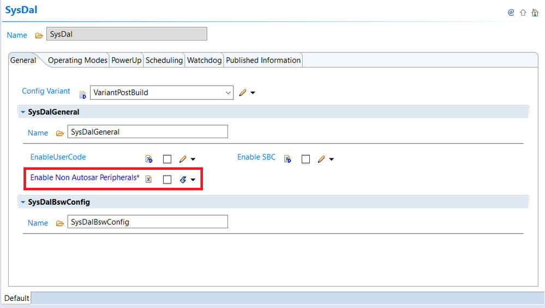
Task: Tick the EnableUserCode checkbox
Action: point(167,159)
